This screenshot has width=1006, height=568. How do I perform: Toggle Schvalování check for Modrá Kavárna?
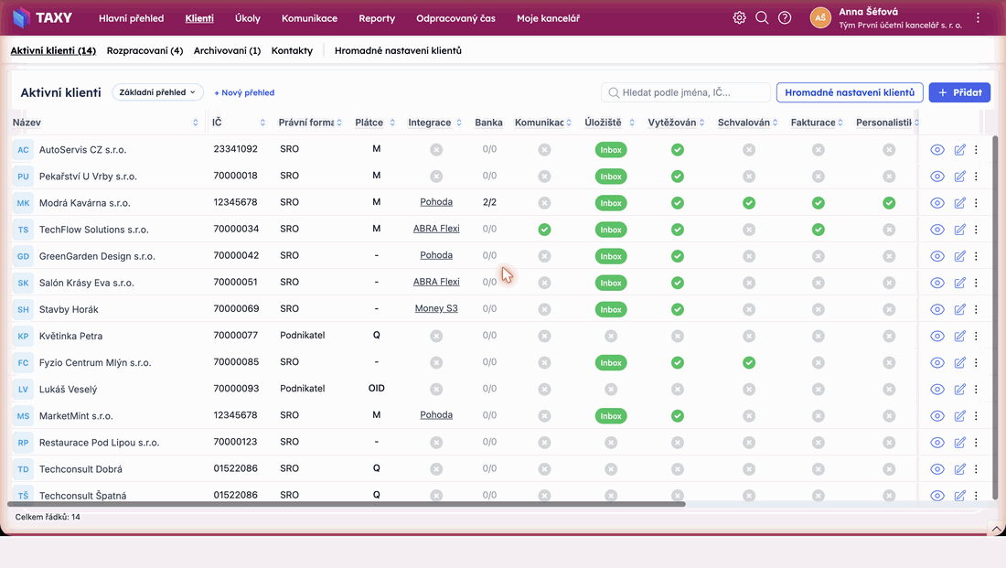[749, 203]
